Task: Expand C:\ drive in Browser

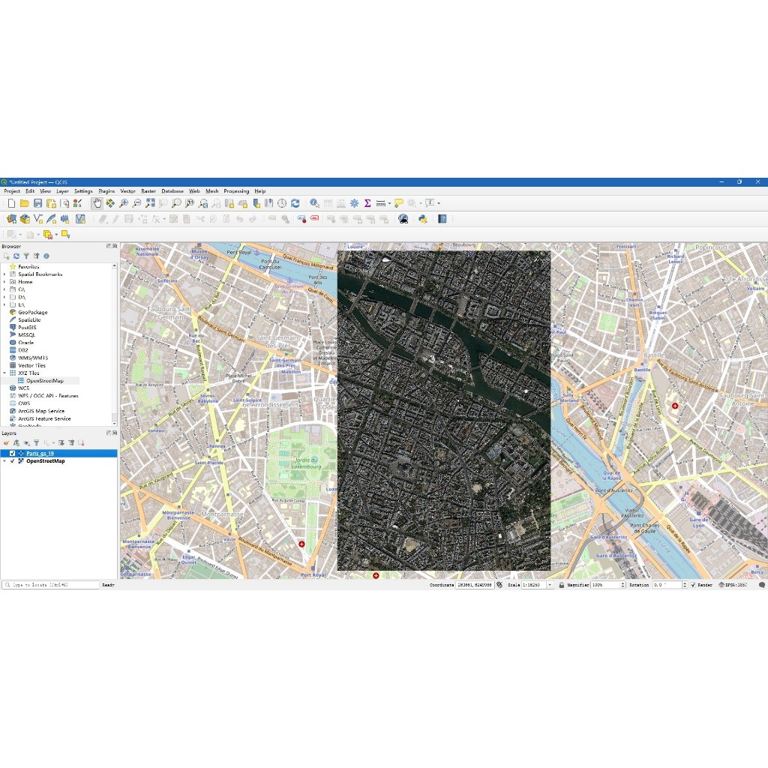Action: (x=5, y=289)
